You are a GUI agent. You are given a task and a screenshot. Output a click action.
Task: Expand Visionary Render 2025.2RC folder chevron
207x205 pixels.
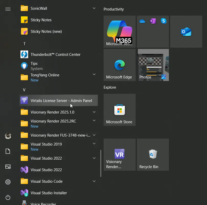point(94,120)
